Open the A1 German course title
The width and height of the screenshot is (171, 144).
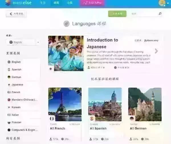138,128
